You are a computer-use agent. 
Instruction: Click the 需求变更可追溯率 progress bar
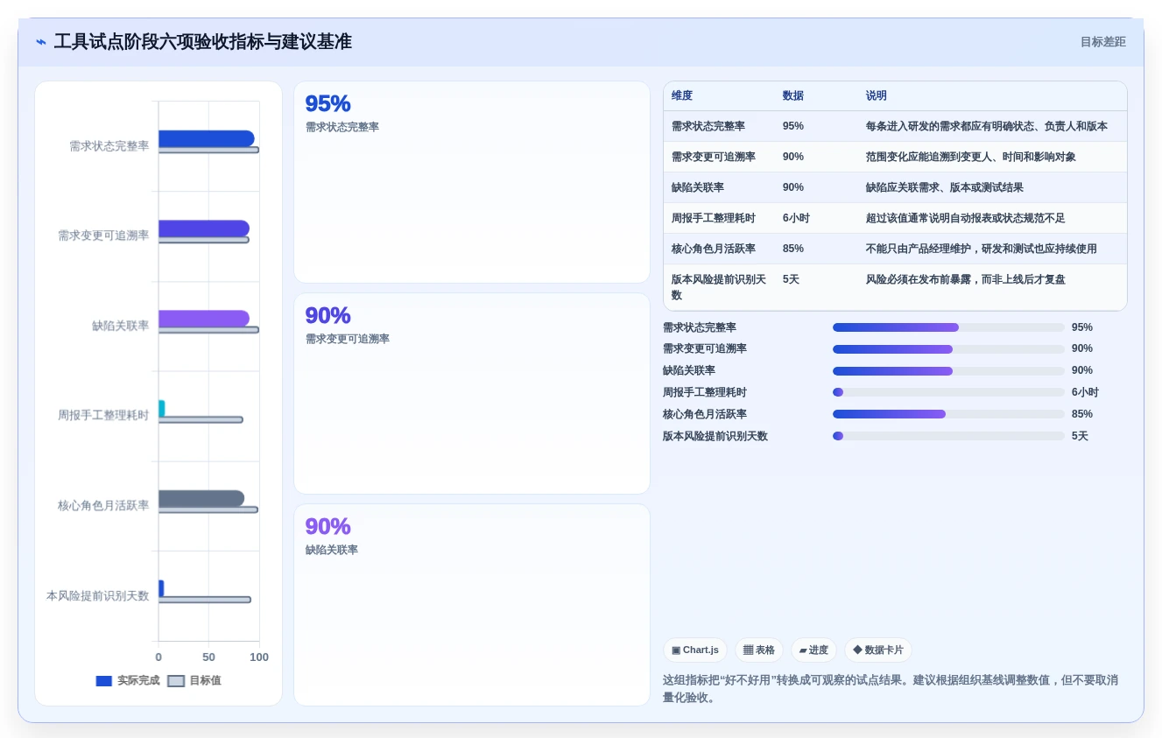pos(948,348)
